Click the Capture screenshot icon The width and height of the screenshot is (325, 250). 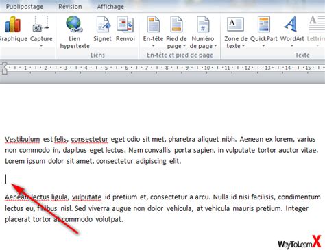41,24
